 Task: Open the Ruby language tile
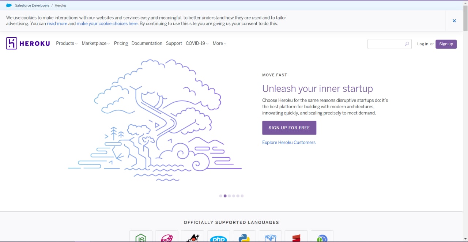point(167,236)
